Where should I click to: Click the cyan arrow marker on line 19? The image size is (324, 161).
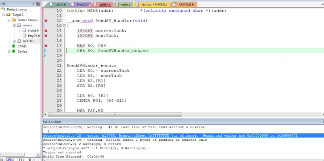click(x=45, y=56)
